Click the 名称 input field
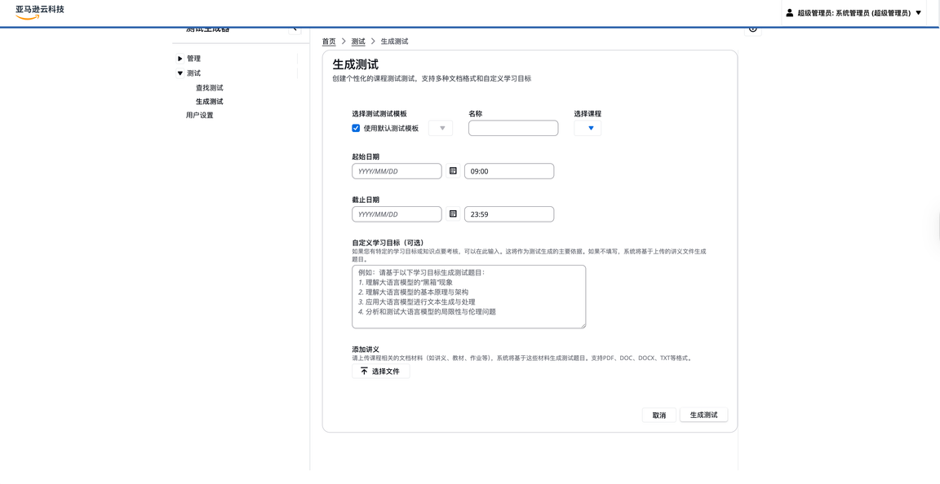 coord(512,127)
